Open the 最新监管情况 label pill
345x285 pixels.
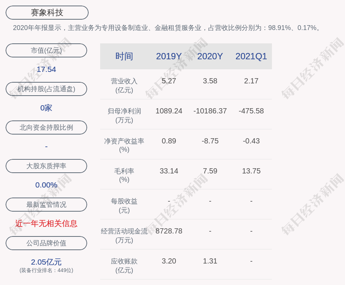(46, 205)
